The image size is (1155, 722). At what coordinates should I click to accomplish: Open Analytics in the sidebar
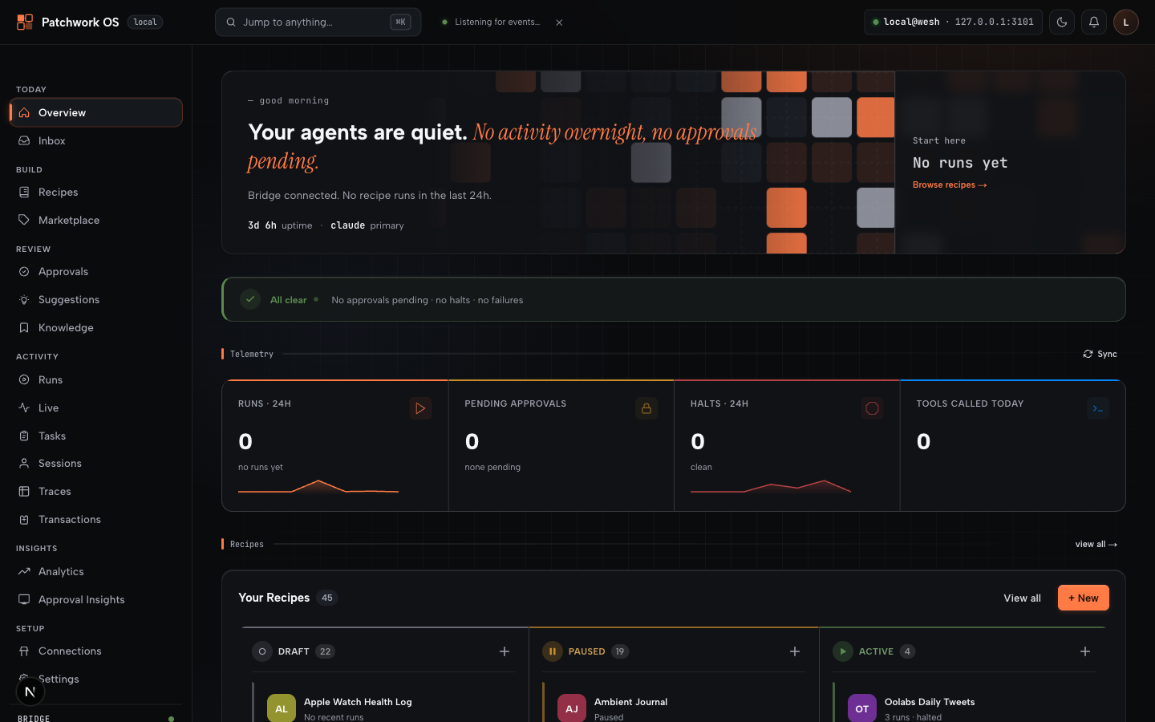[96, 571]
